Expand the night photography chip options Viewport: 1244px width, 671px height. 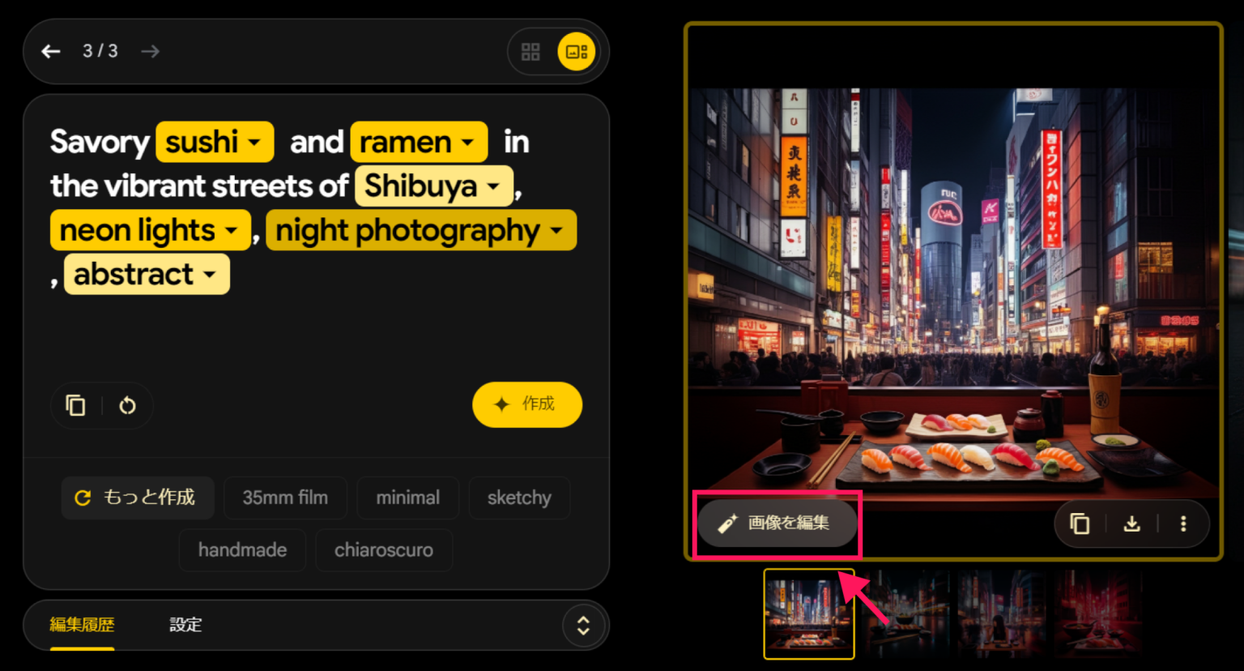pyautogui.click(x=420, y=230)
